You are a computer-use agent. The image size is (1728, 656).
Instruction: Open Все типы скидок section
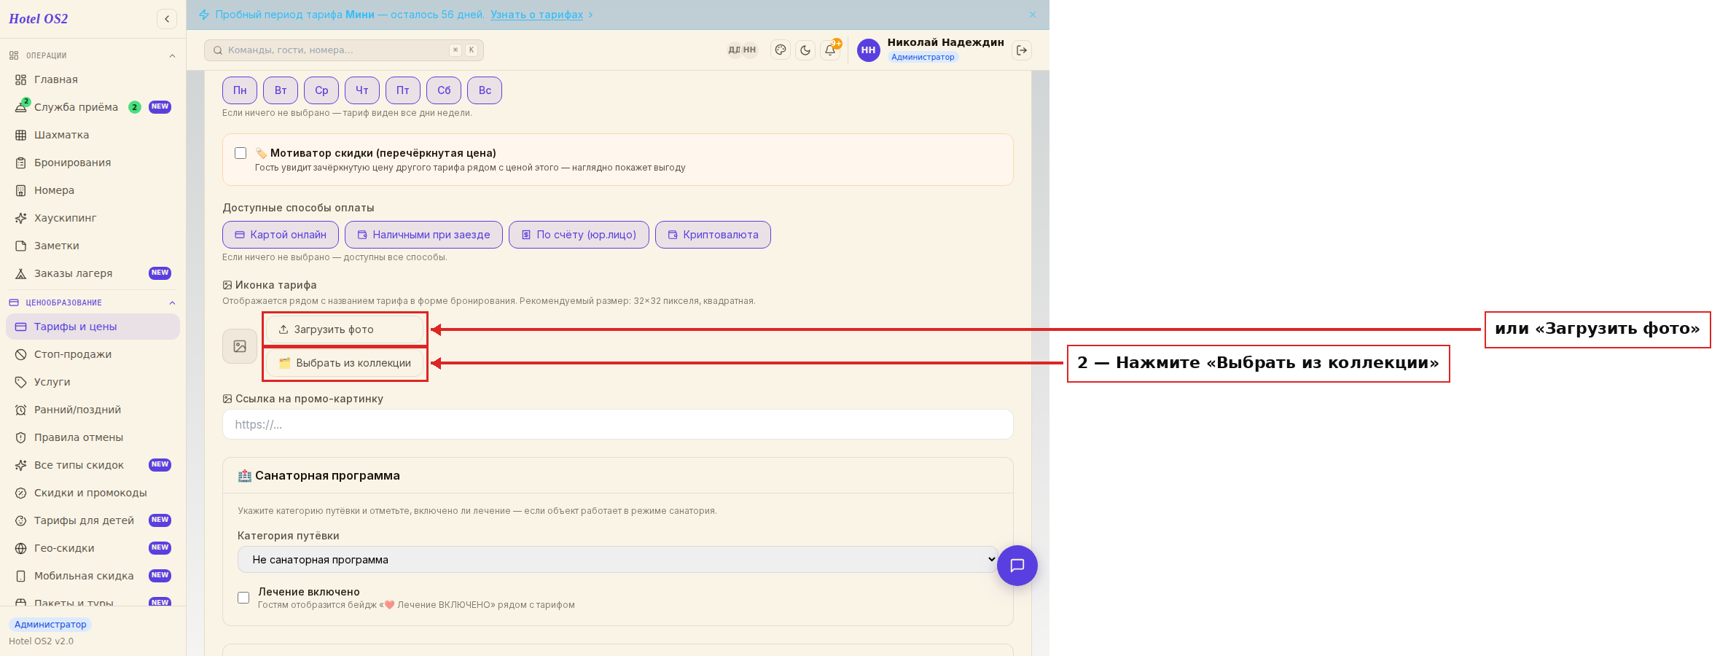pyautogui.click(x=93, y=465)
